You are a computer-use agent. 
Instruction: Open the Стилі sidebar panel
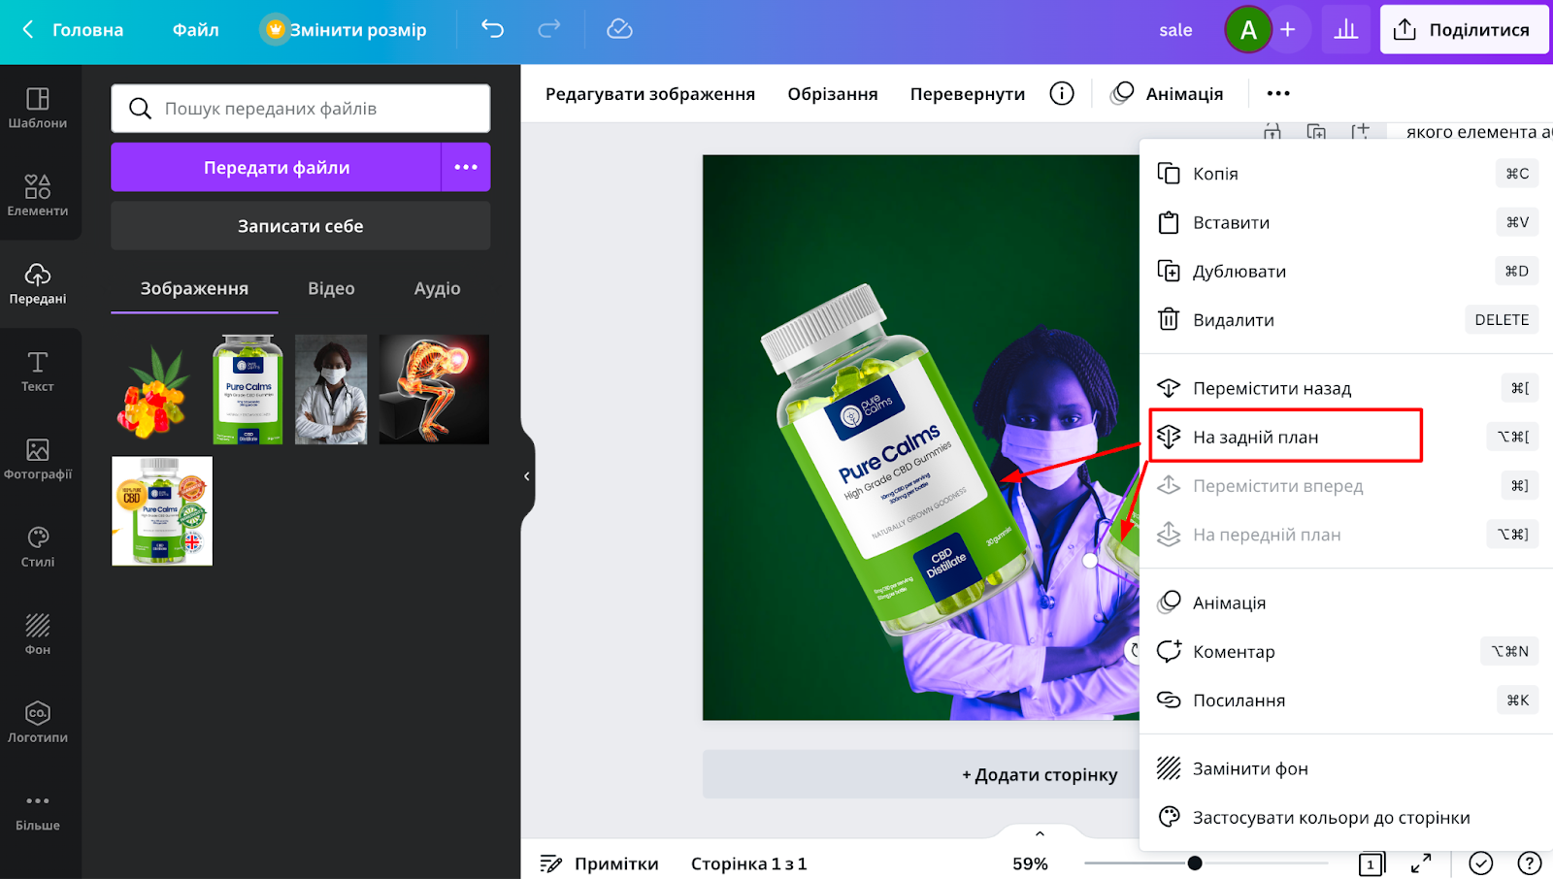coord(38,547)
